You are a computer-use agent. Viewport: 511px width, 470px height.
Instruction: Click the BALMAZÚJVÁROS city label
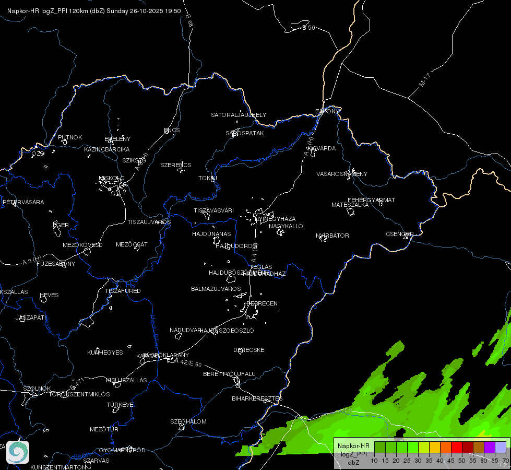[x=216, y=289]
